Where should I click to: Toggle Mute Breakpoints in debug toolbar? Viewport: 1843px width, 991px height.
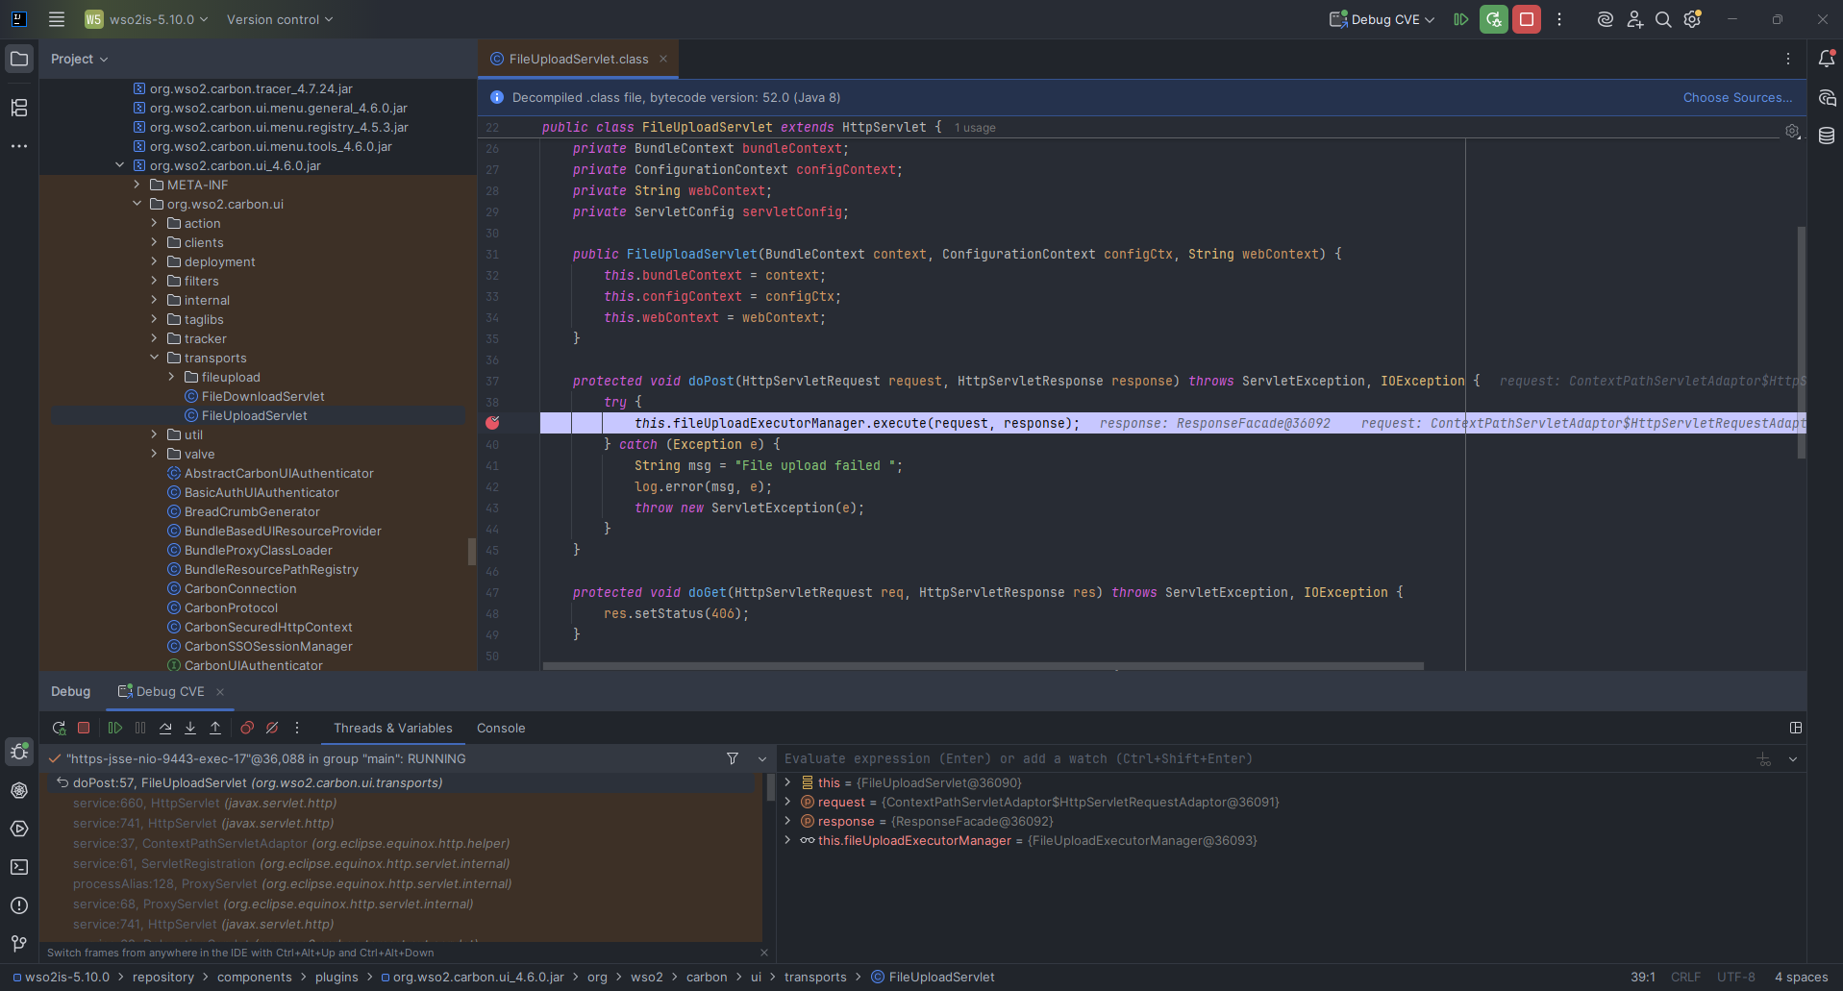pos(272,729)
